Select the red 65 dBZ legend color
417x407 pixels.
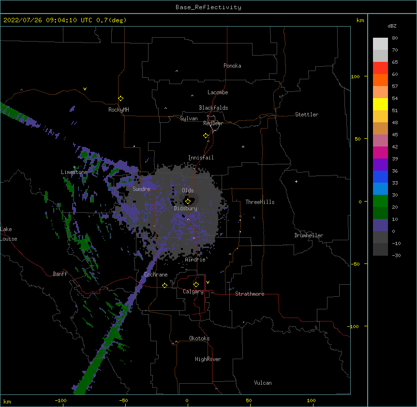coord(380,68)
